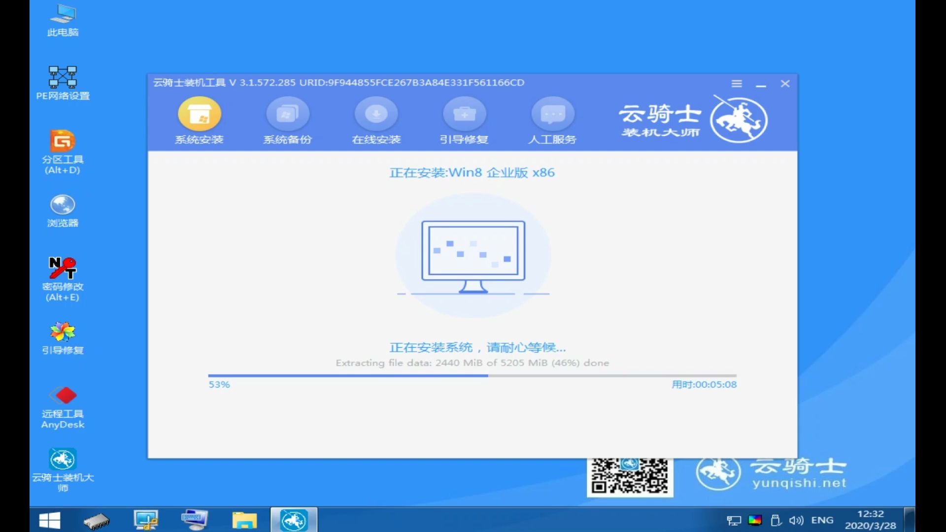Image resolution: width=946 pixels, height=532 pixels.
Task: Click the taskbar clock 12:32
Action: tap(871, 520)
